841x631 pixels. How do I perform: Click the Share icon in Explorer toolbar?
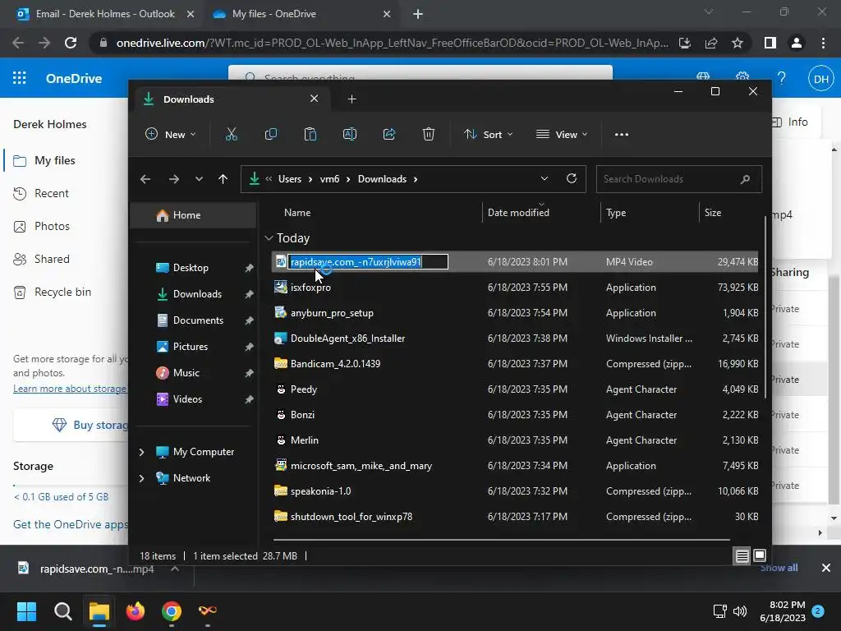388,134
